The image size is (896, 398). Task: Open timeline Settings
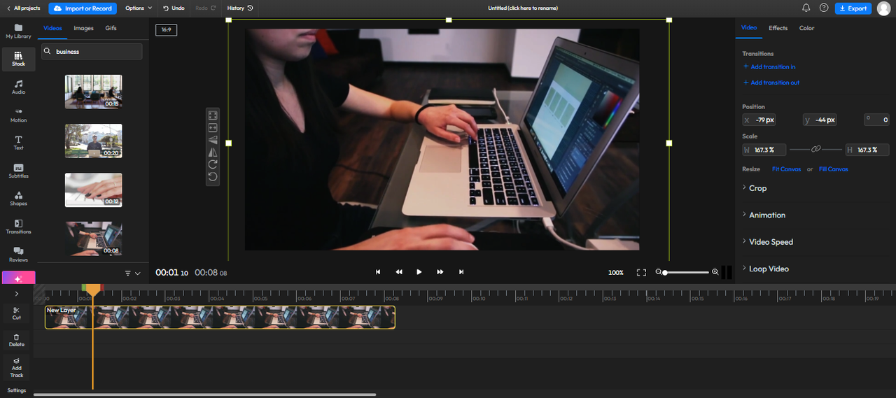(x=17, y=390)
